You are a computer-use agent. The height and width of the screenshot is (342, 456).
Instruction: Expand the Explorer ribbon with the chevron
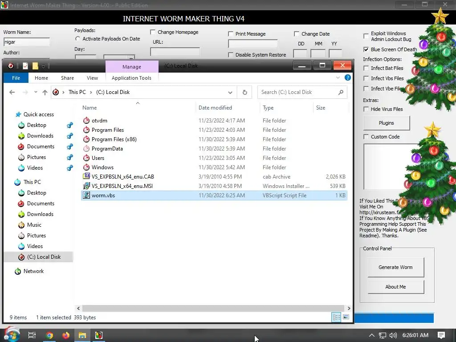coord(338,77)
